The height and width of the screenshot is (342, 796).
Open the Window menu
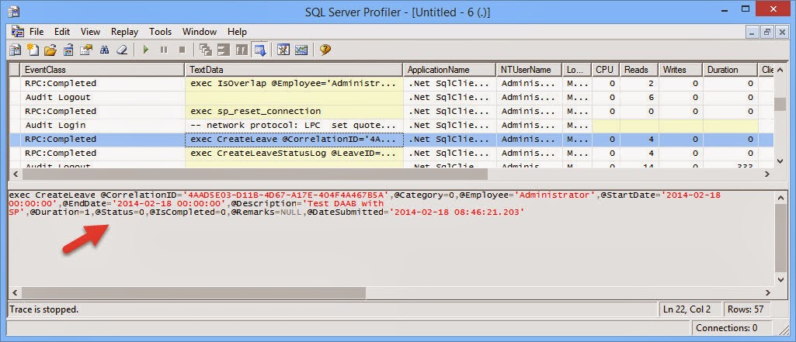[x=200, y=32]
